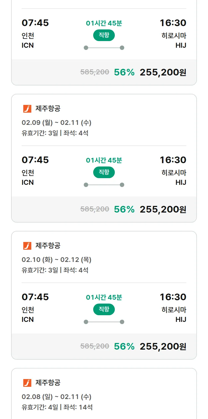The image size is (208, 419).
Task: Click the 16:30 arrival time in the 02.09–02.11 card
Action: (173, 160)
